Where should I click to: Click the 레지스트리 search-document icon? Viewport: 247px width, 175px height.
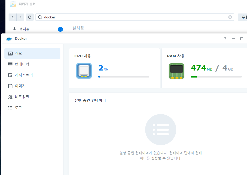pyautogui.click(x=10, y=75)
